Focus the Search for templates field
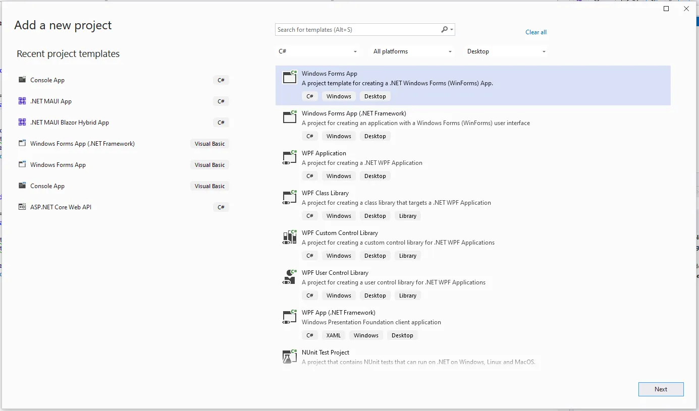Image resolution: width=699 pixels, height=411 pixels. pyautogui.click(x=357, y=30)
